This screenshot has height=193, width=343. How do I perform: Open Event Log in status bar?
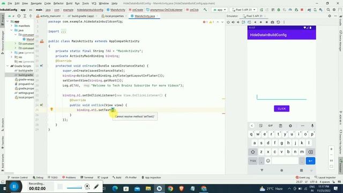point(303,177)
